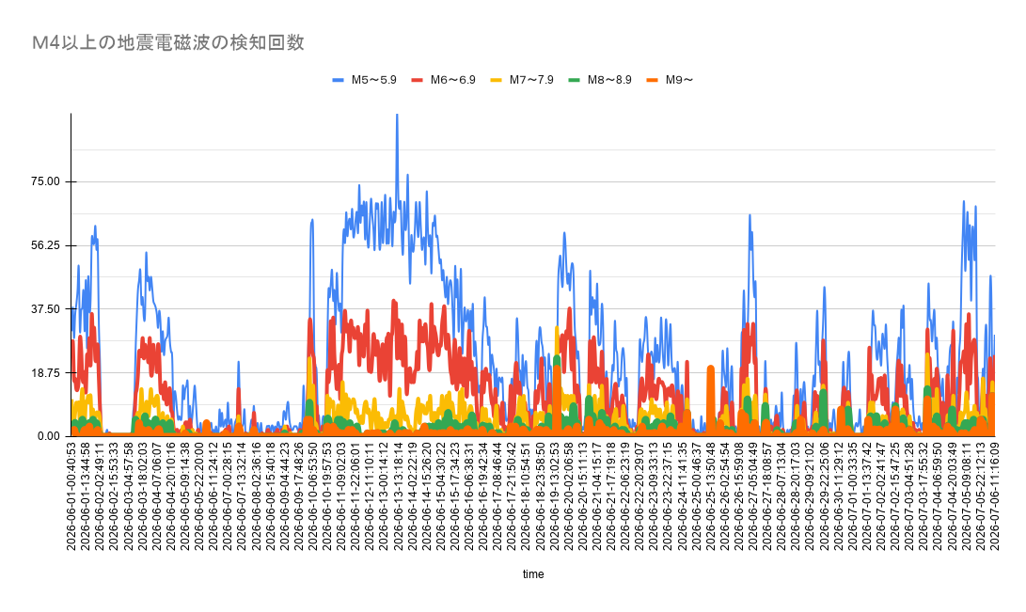Click the chart title M4以上の地震電磁波の検知回数
Image resolution: width=1026 pixels, height=612 pixels.
tap(168, 43)
